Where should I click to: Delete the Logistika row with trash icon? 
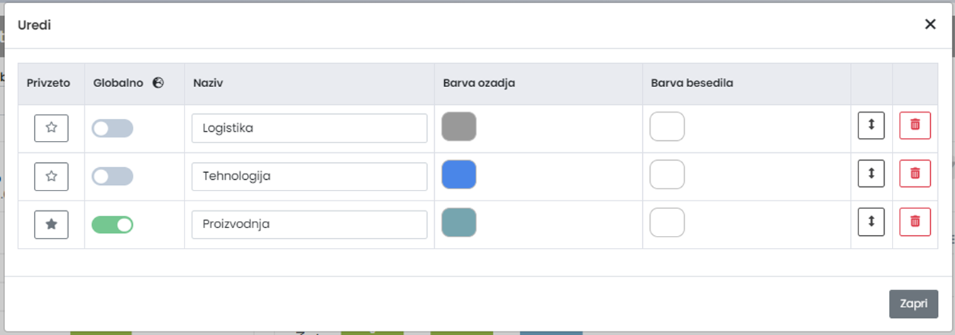[915, 125]
